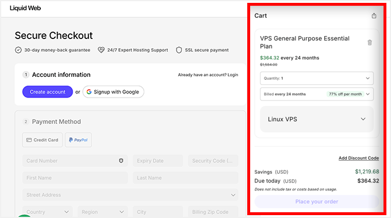Open the Quantity dropdown
The height and width of the screenshot is (218, 391).
click(317, 78)
